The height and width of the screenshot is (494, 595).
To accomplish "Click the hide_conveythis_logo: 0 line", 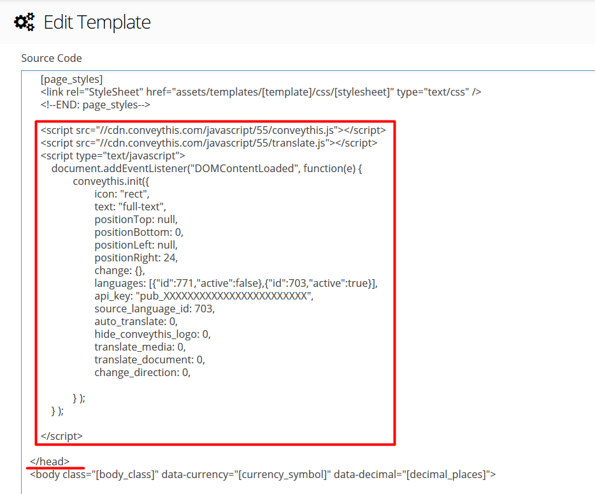I will click(x=152, y=335).
